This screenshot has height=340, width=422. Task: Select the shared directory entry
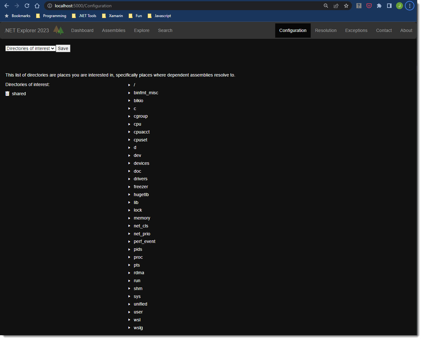[x=19, y=94]
